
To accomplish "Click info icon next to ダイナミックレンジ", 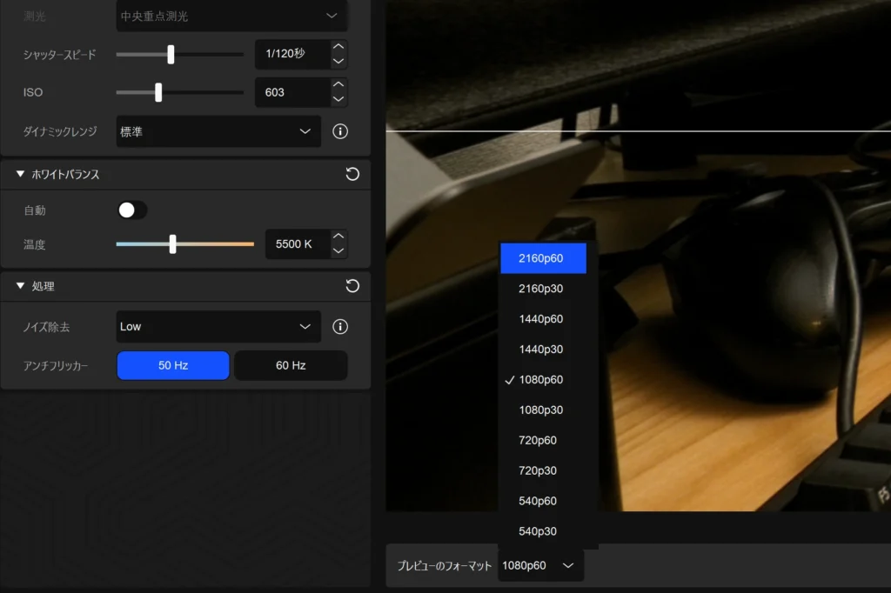I will [x=340, y=131].
